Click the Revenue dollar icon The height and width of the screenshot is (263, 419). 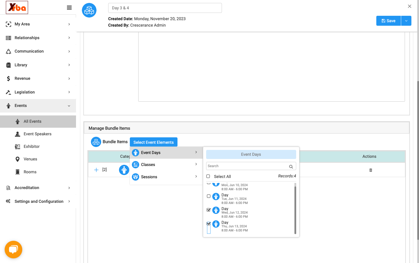coord(8,79)
